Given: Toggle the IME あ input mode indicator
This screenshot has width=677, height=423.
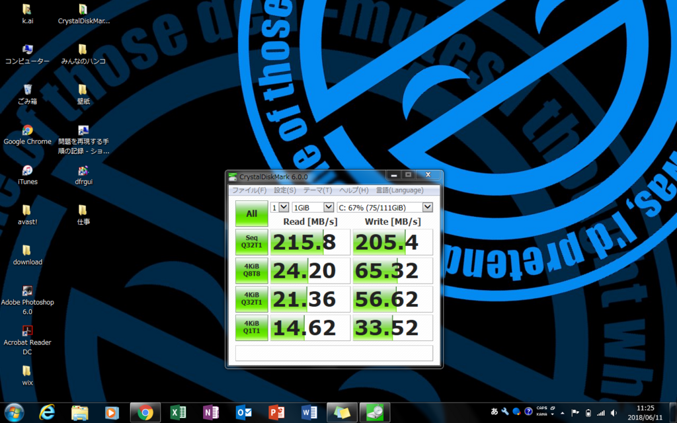Looking at the screenshot, I should tap(495, 411).
